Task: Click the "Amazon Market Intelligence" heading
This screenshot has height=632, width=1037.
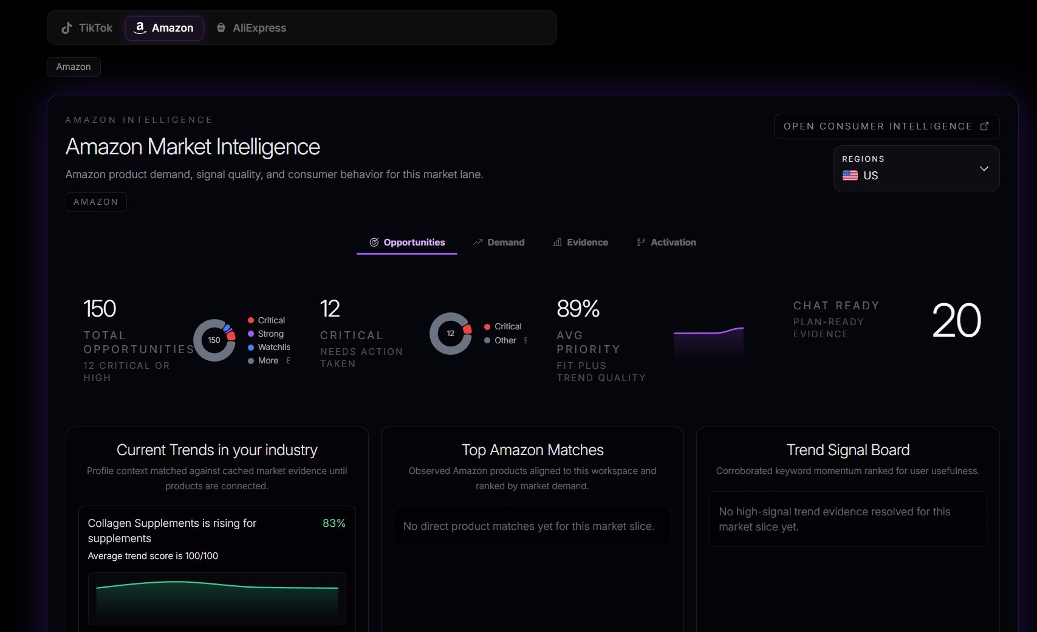Action: (x=193, y=147)
